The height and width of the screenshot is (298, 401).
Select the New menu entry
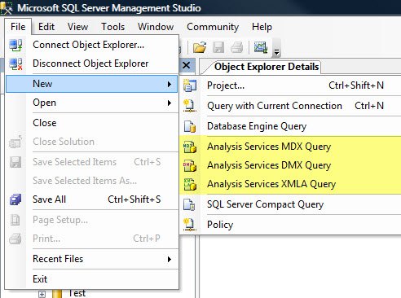click(91, 84)
